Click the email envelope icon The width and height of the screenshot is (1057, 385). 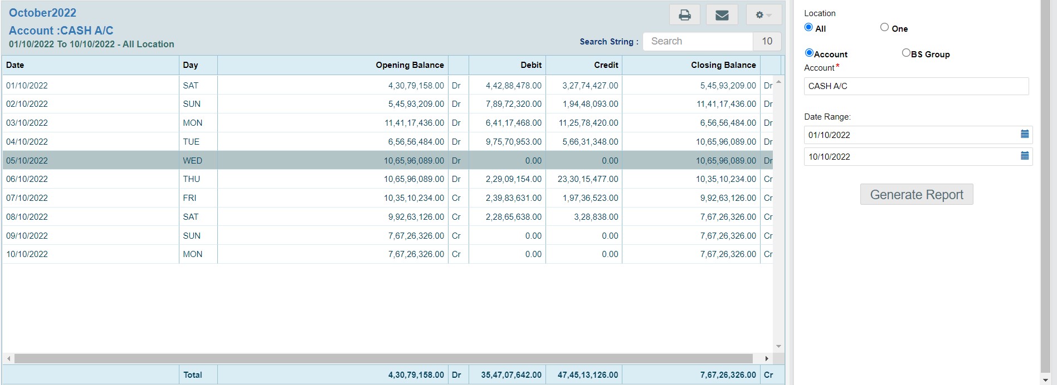pyautogui.click(x=722, y=15)
